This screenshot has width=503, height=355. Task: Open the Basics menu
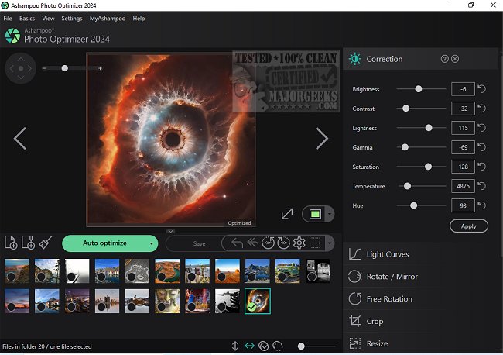point(27,19)
